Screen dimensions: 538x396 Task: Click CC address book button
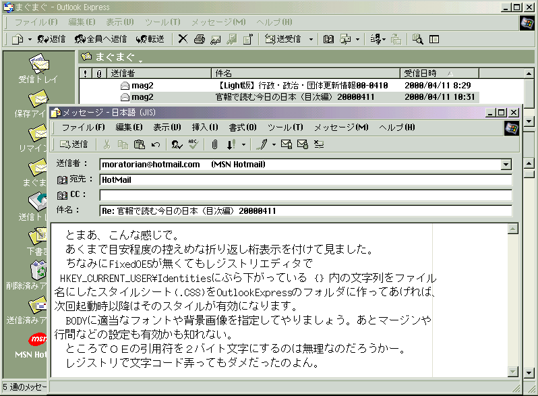[71, 195]
